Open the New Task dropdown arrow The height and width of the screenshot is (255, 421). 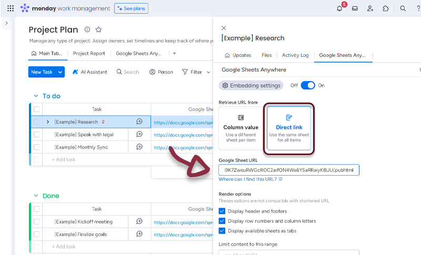[x=61, y=72]
